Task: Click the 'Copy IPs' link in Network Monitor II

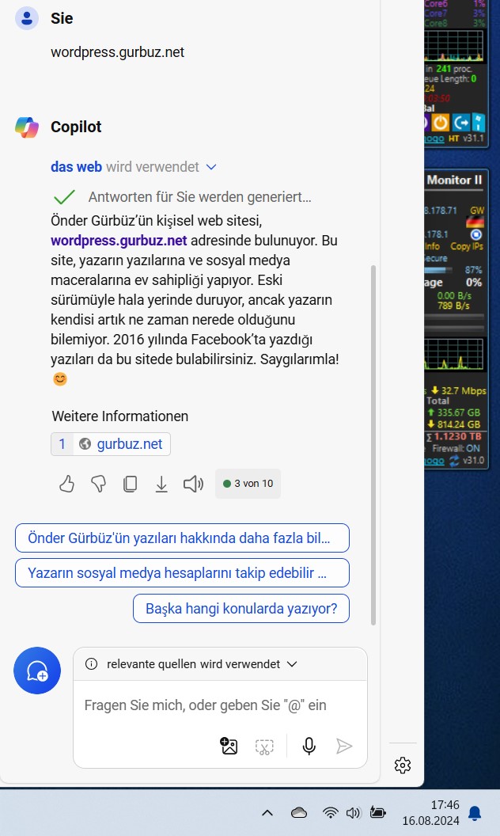Action: click(x=467, y=246)
